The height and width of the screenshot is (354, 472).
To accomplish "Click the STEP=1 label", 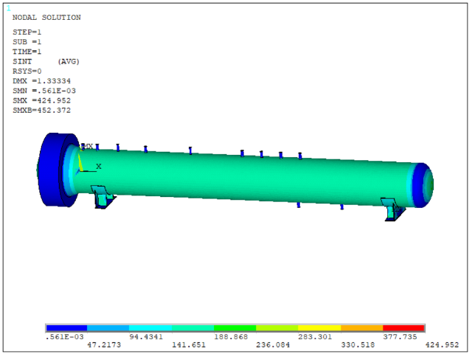I will 27,32.
